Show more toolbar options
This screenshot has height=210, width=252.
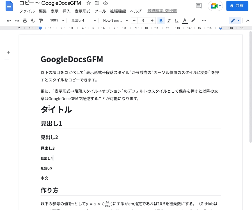[x=204, y=20]
